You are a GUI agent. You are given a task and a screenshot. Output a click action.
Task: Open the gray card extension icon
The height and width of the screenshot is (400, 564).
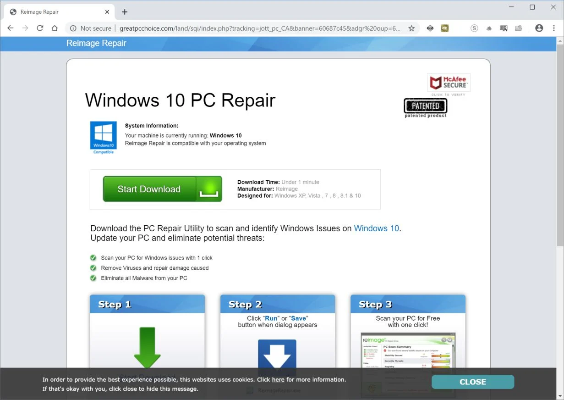(519, 28)
